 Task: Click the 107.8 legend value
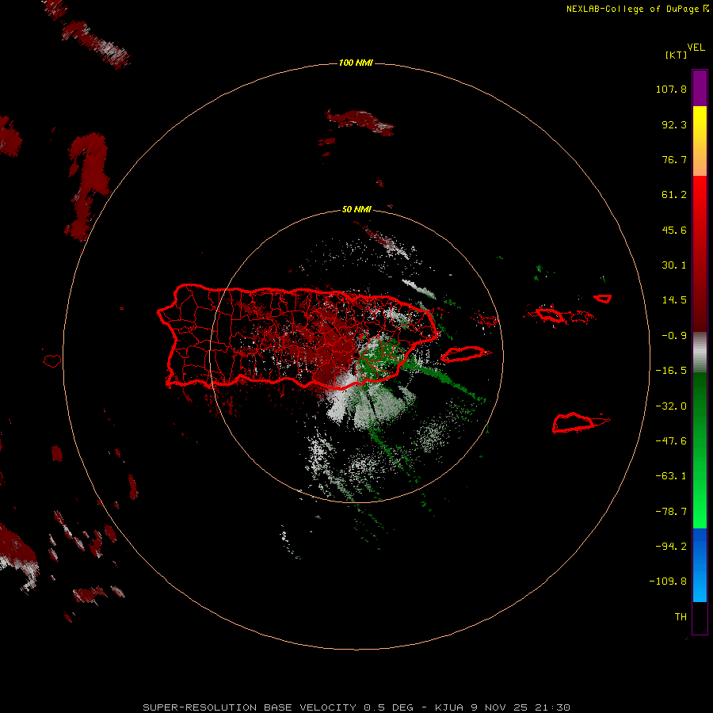671,89
